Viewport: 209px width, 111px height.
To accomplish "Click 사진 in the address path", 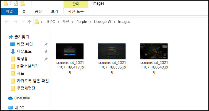I will (66, 22).
